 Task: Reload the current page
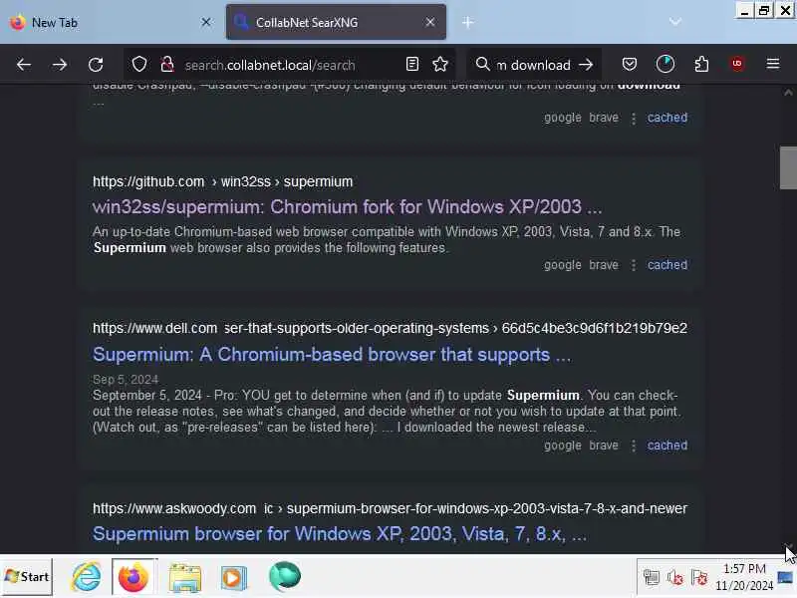click(96, 65)
